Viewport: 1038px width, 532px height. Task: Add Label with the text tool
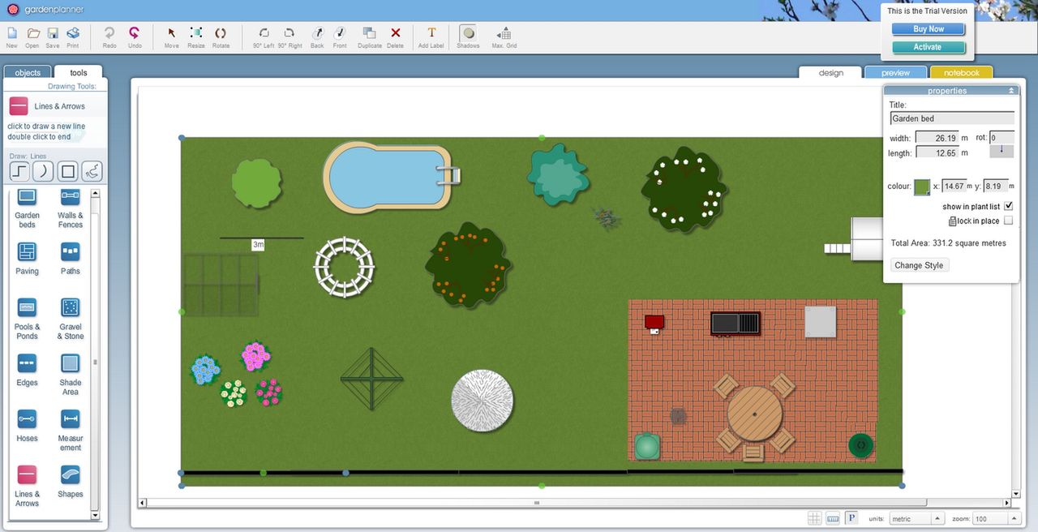[431, 37]
